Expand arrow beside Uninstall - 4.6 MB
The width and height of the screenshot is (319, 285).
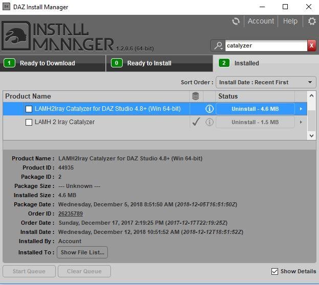click(301, 109)
